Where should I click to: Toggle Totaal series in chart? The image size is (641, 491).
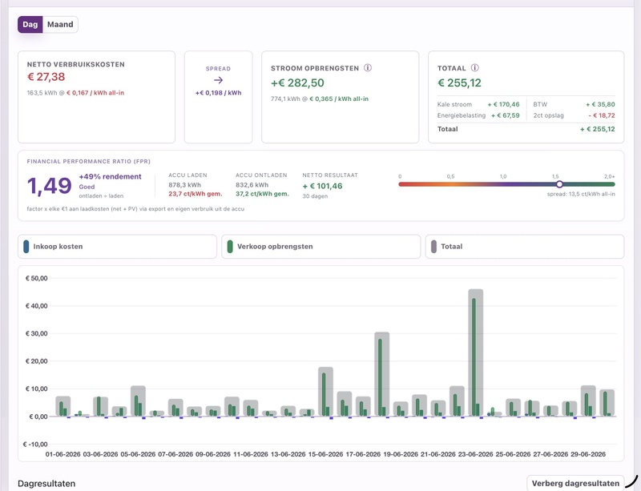tap(525, 247)
